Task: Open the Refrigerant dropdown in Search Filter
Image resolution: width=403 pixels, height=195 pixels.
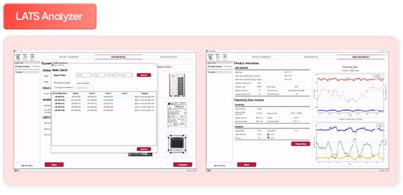Action: click(113, 75)
